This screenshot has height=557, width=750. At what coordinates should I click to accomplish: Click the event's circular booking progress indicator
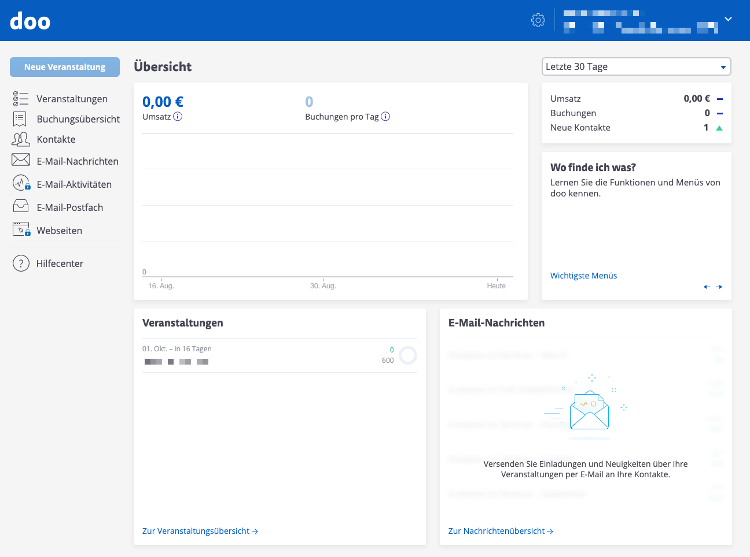408,355
